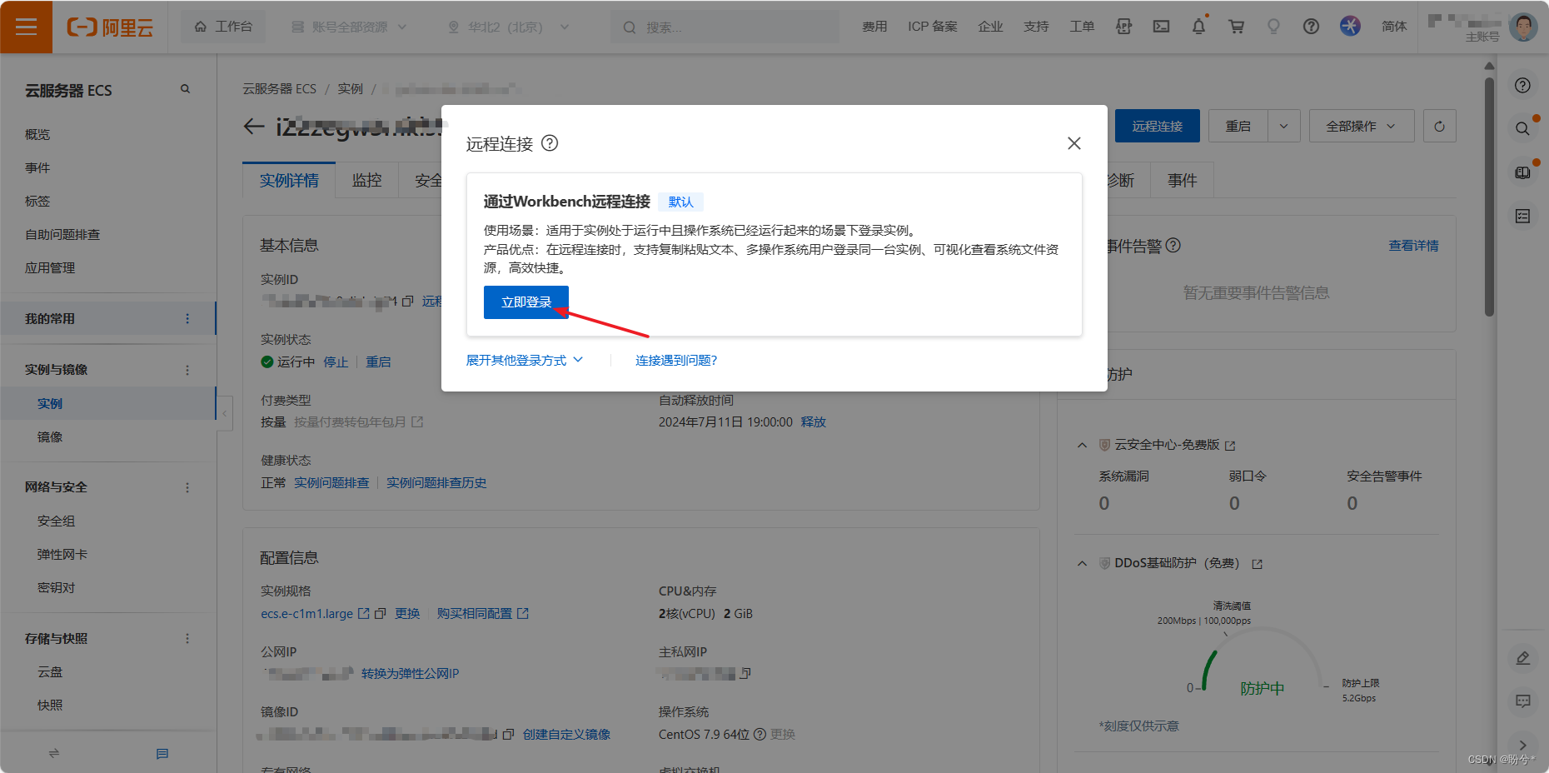Click the refresh button beside 全部操作

pos(1439,126)
